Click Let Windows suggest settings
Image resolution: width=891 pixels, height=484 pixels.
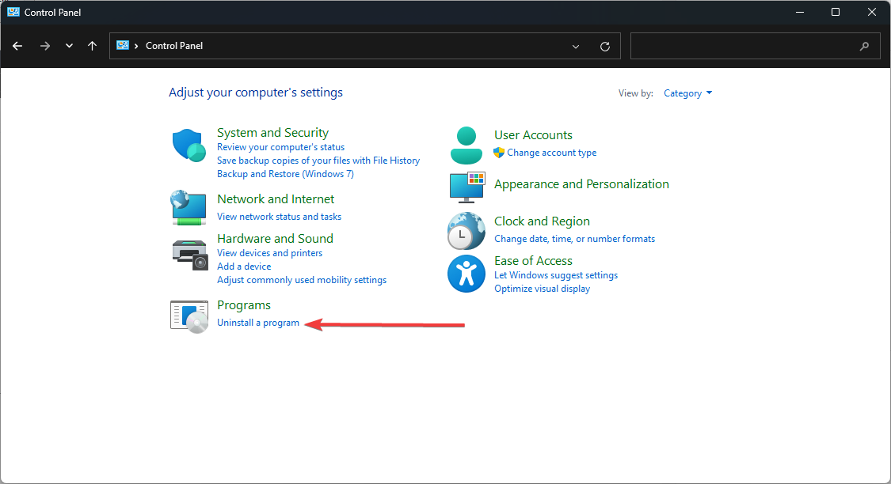(x=556, y=275)
